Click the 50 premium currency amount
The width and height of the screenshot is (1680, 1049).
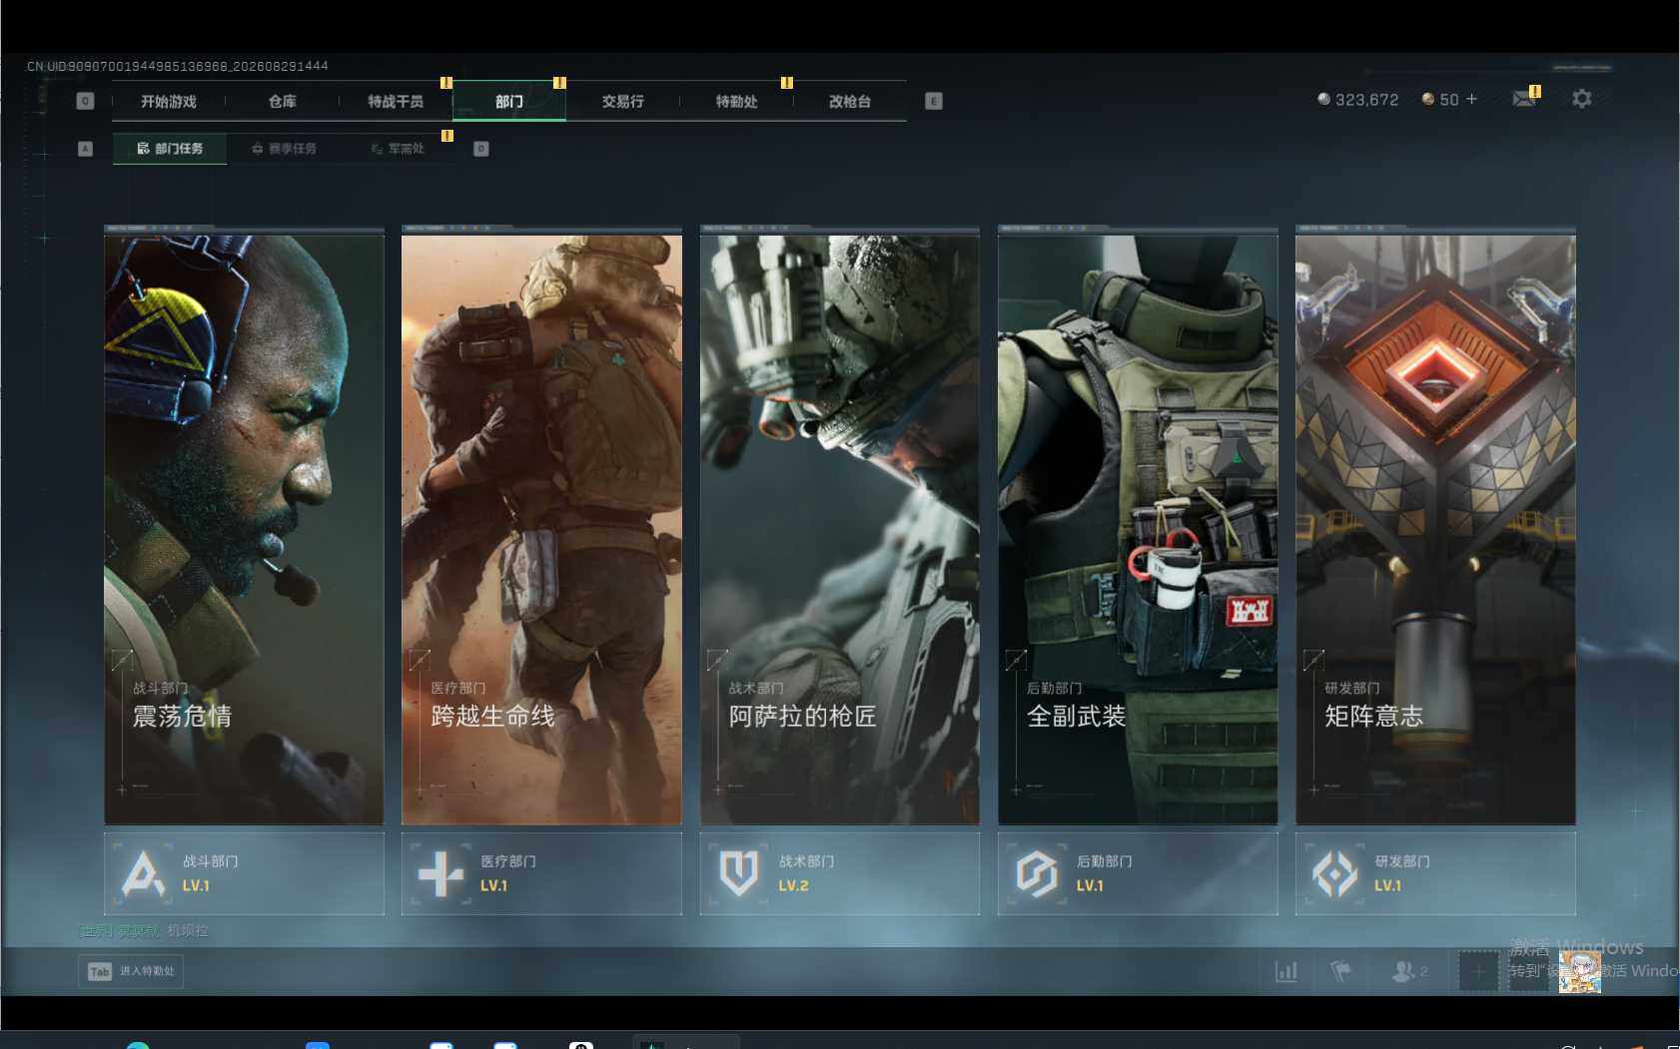pos(1449,100)
